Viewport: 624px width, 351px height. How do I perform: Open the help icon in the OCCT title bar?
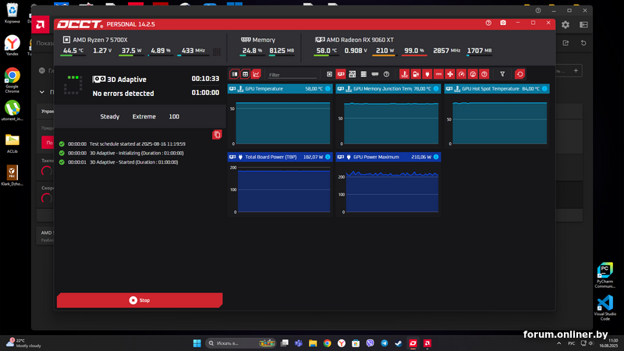[x=488, y=23]
